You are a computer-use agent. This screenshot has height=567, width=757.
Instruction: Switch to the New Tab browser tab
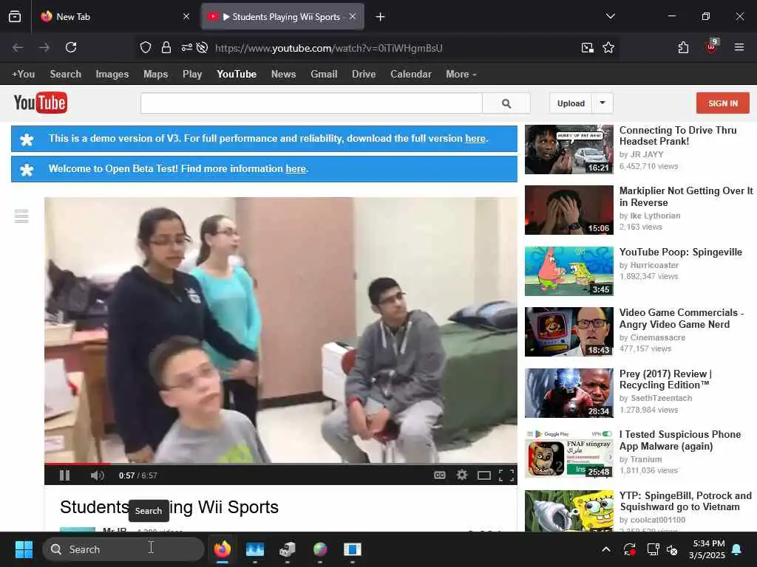[113, 17]
